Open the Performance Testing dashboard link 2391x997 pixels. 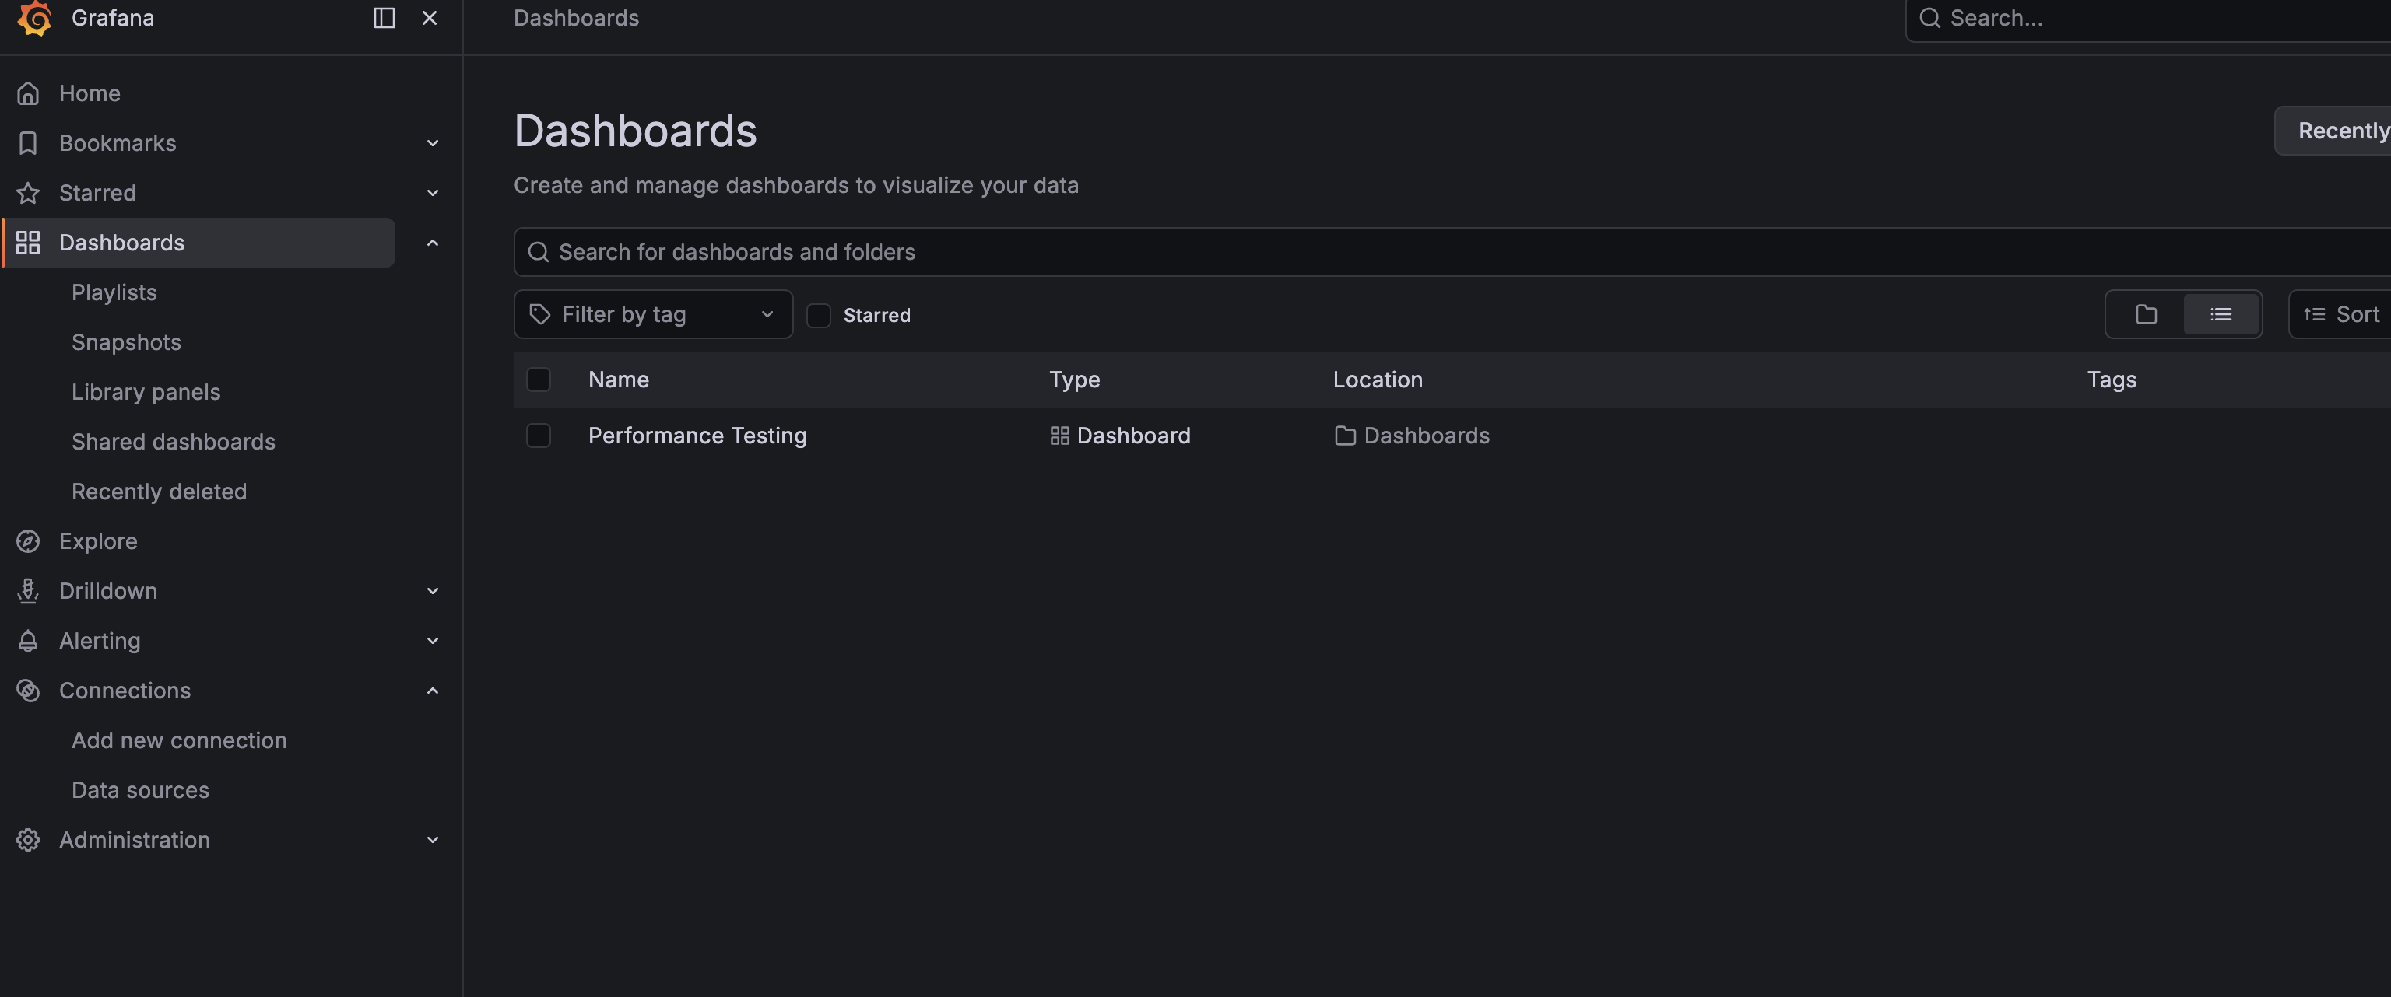[x=697, y=436]
